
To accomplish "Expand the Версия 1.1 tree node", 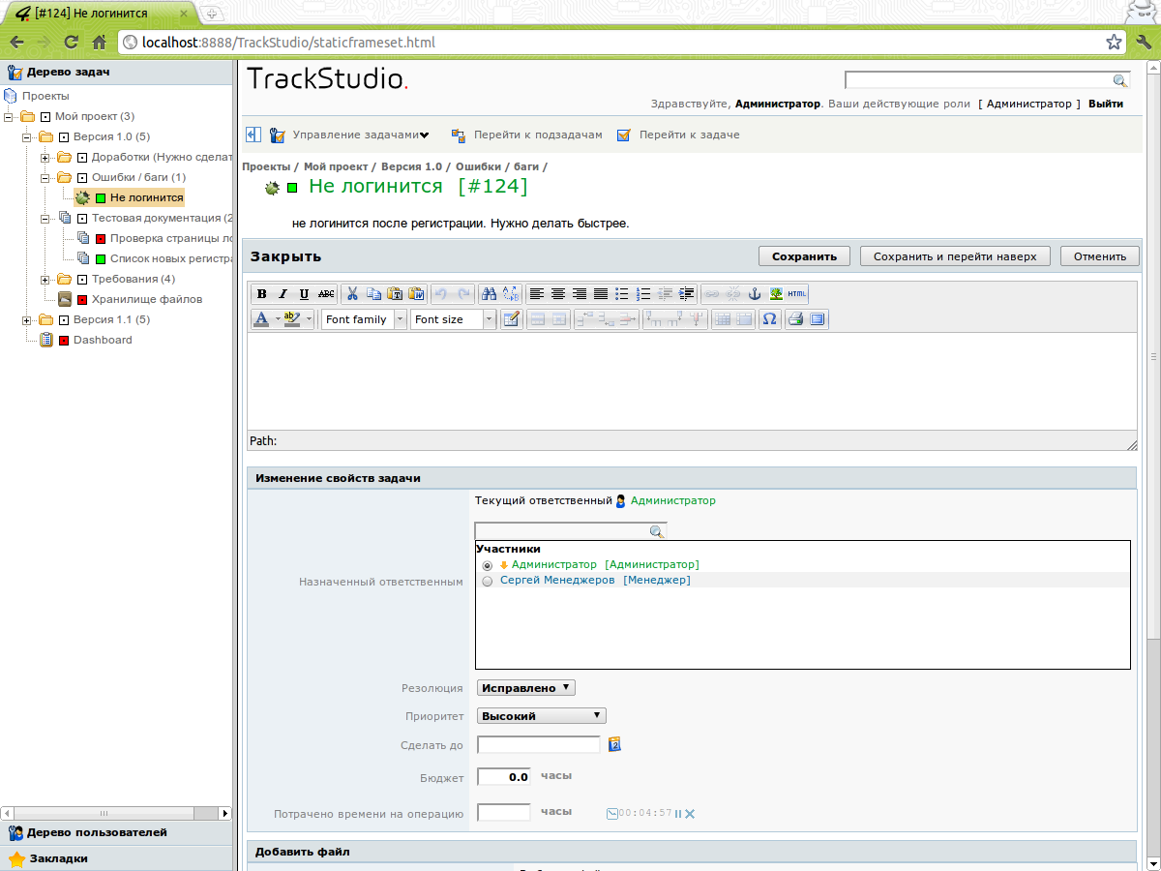I will [x=27, y=319].
